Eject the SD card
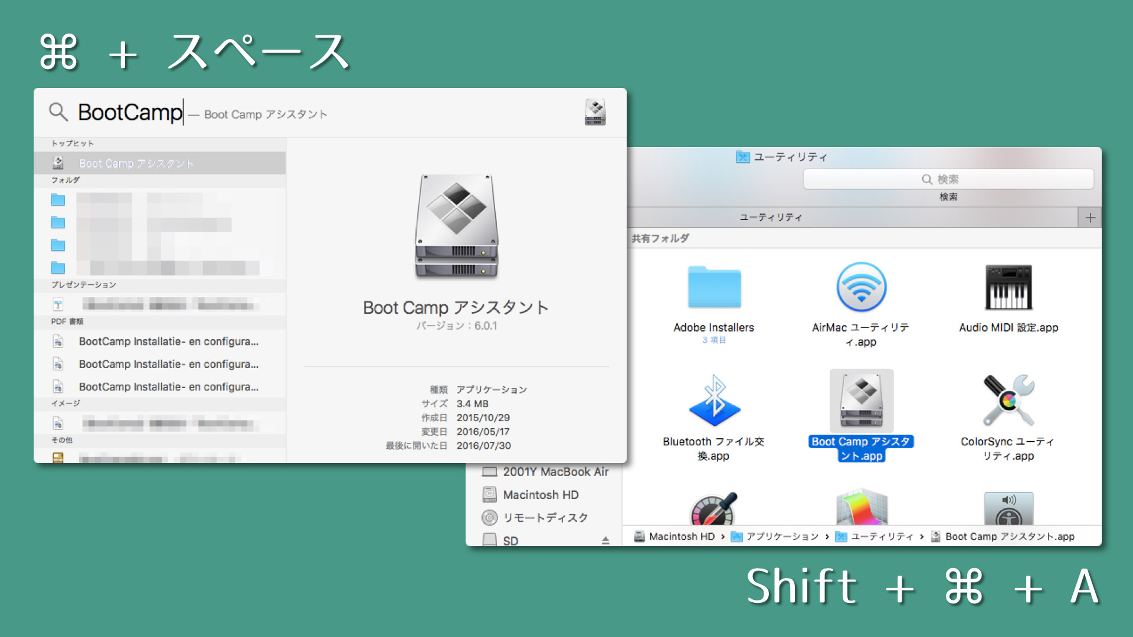This screenshot has height=637, width=1133. tap(605, 540)
